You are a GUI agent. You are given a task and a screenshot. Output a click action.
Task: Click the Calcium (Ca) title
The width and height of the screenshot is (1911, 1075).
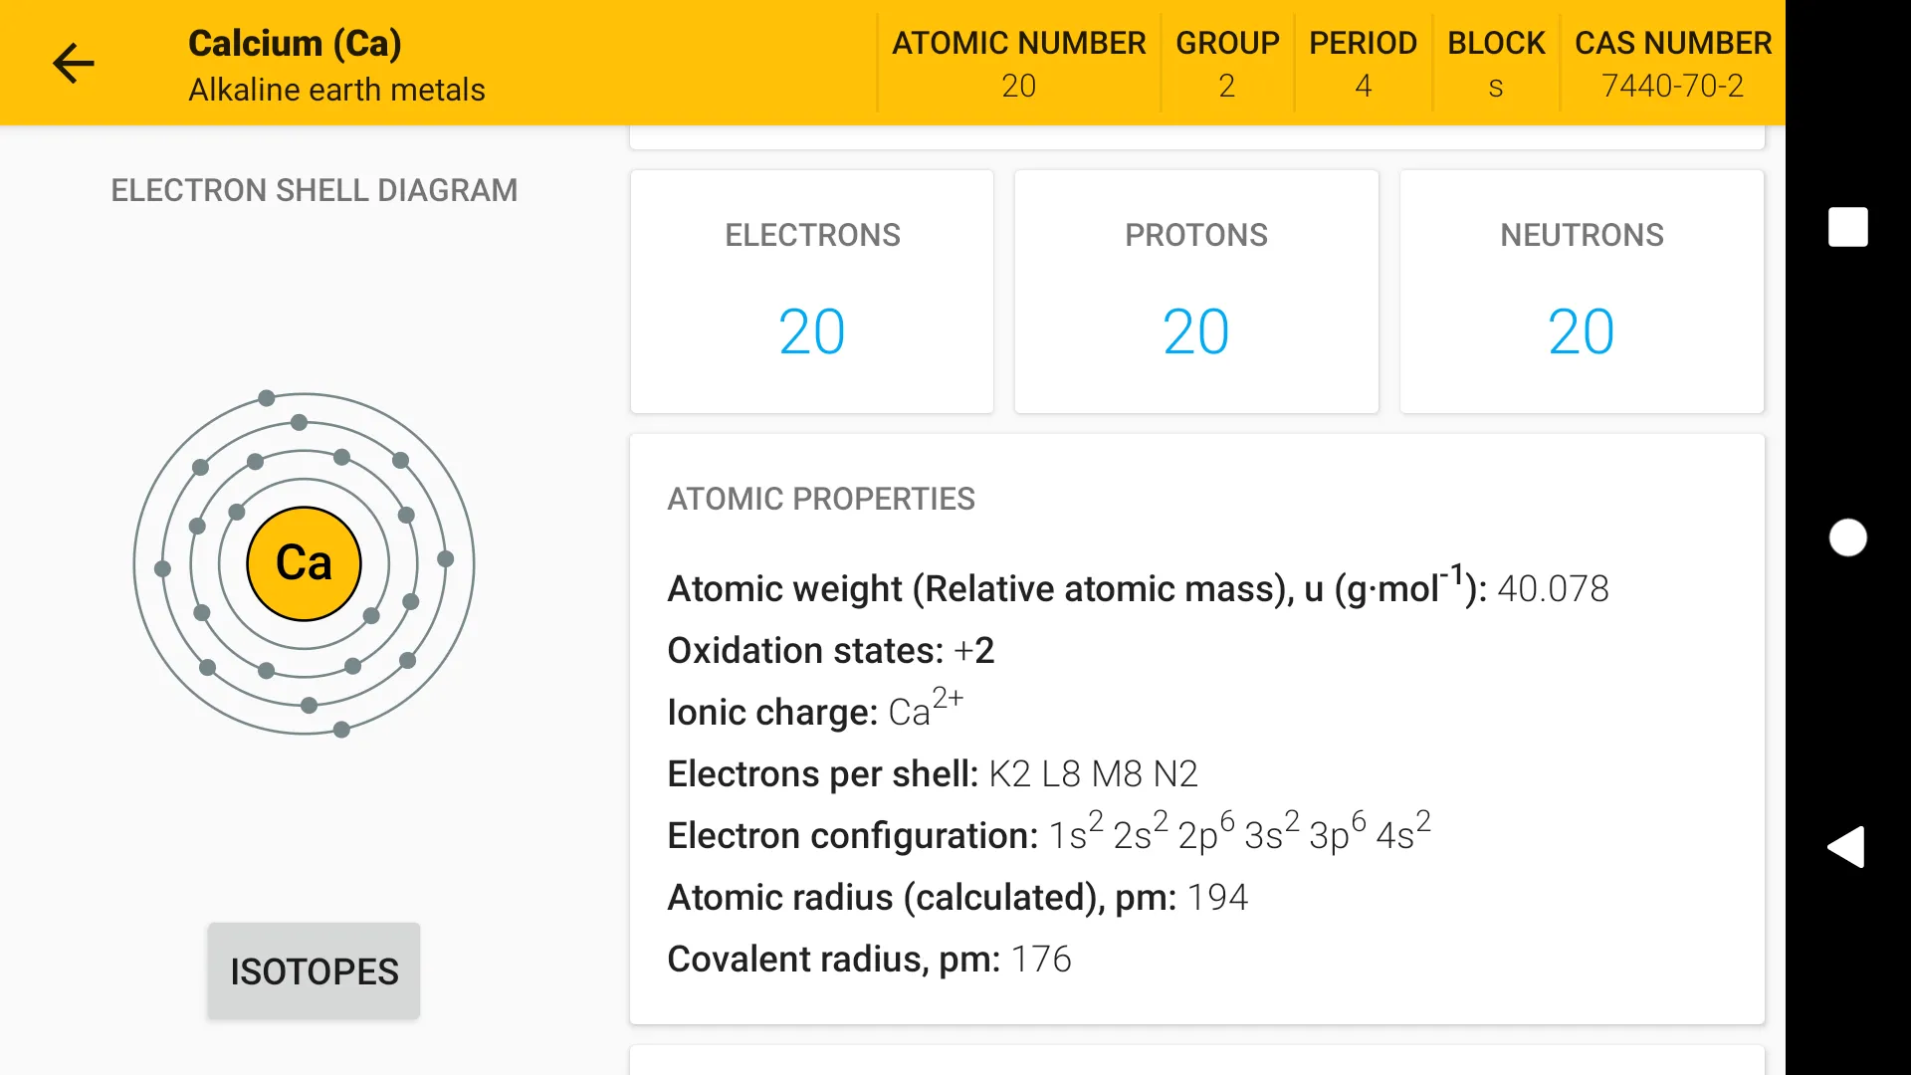pos(295,43)
